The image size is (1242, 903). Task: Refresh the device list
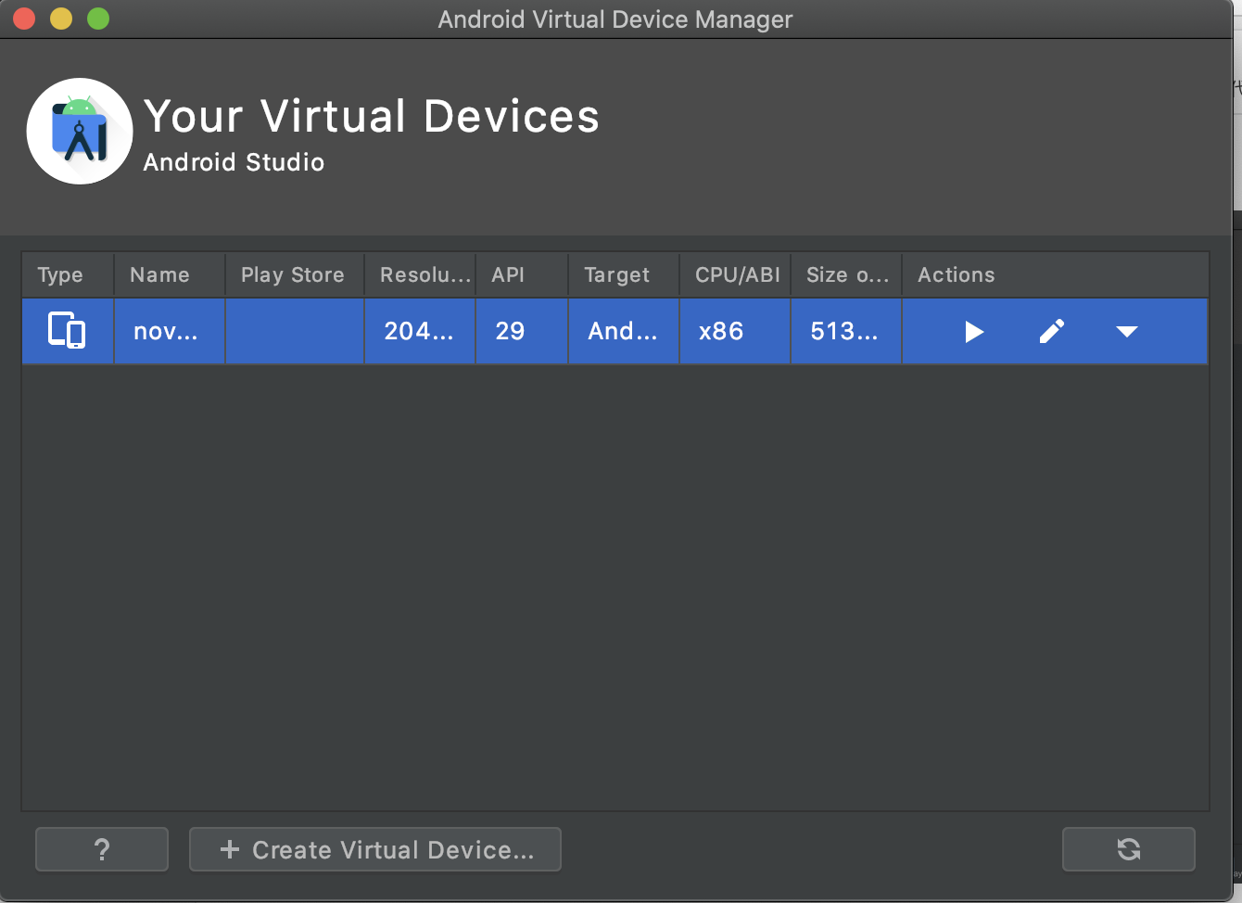pos(1128,849)
